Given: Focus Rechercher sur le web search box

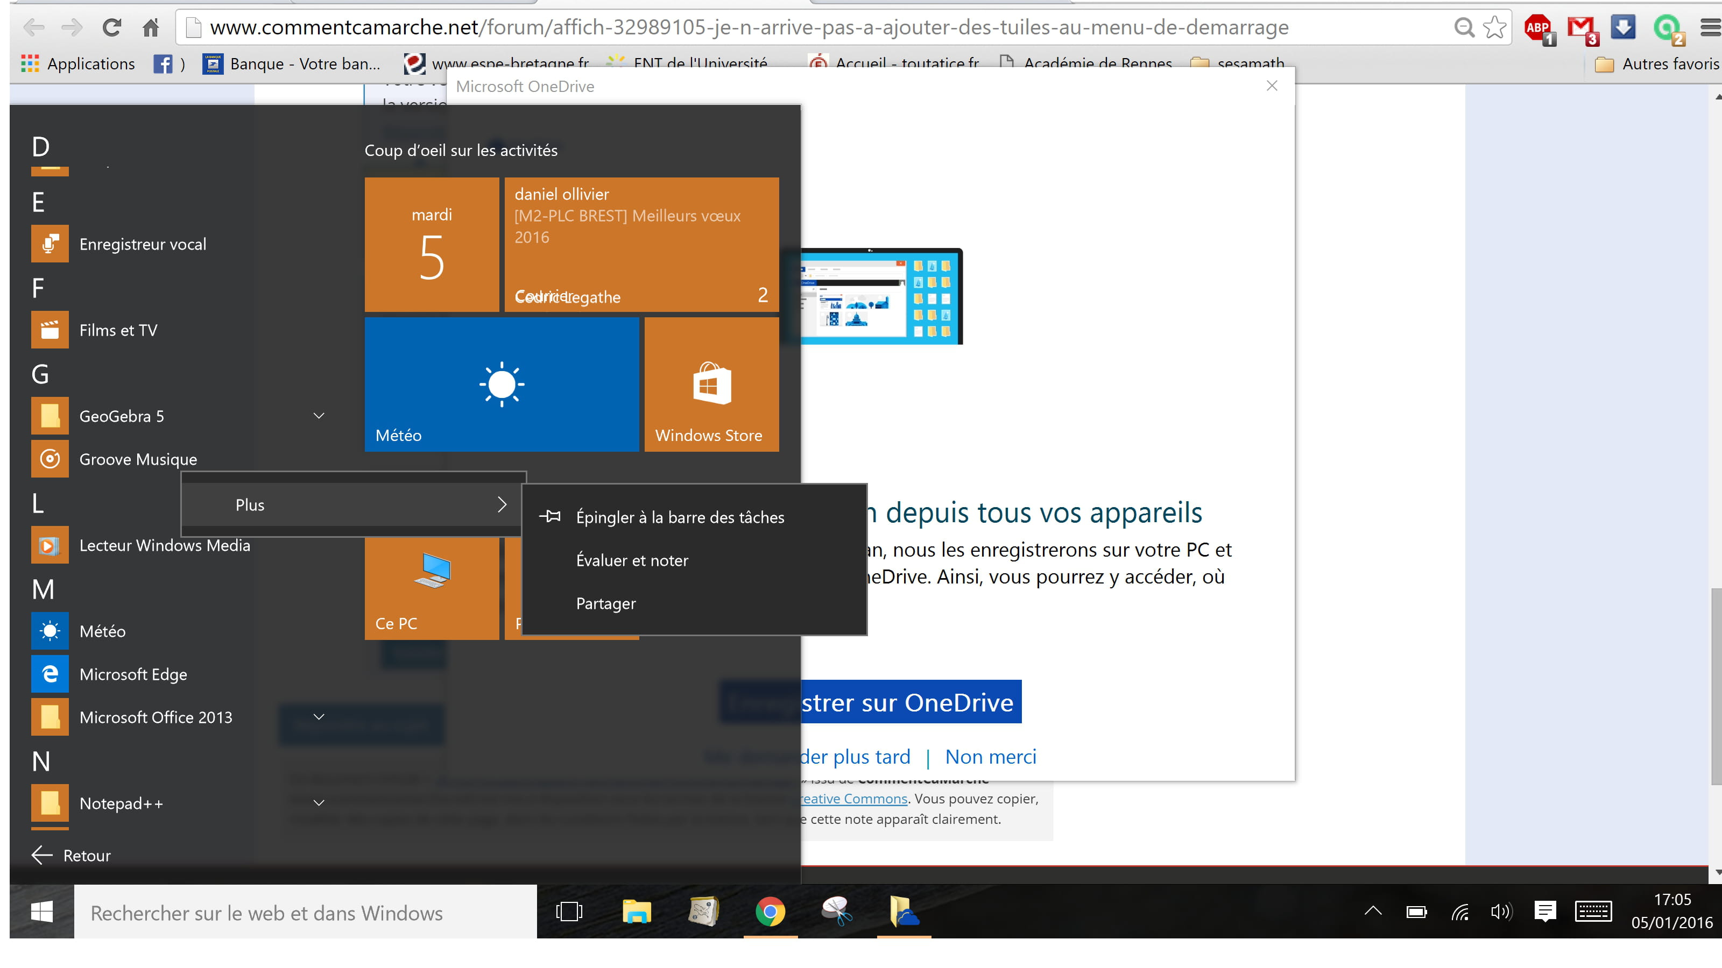Looking at the screenshot, I should [306, 912].
